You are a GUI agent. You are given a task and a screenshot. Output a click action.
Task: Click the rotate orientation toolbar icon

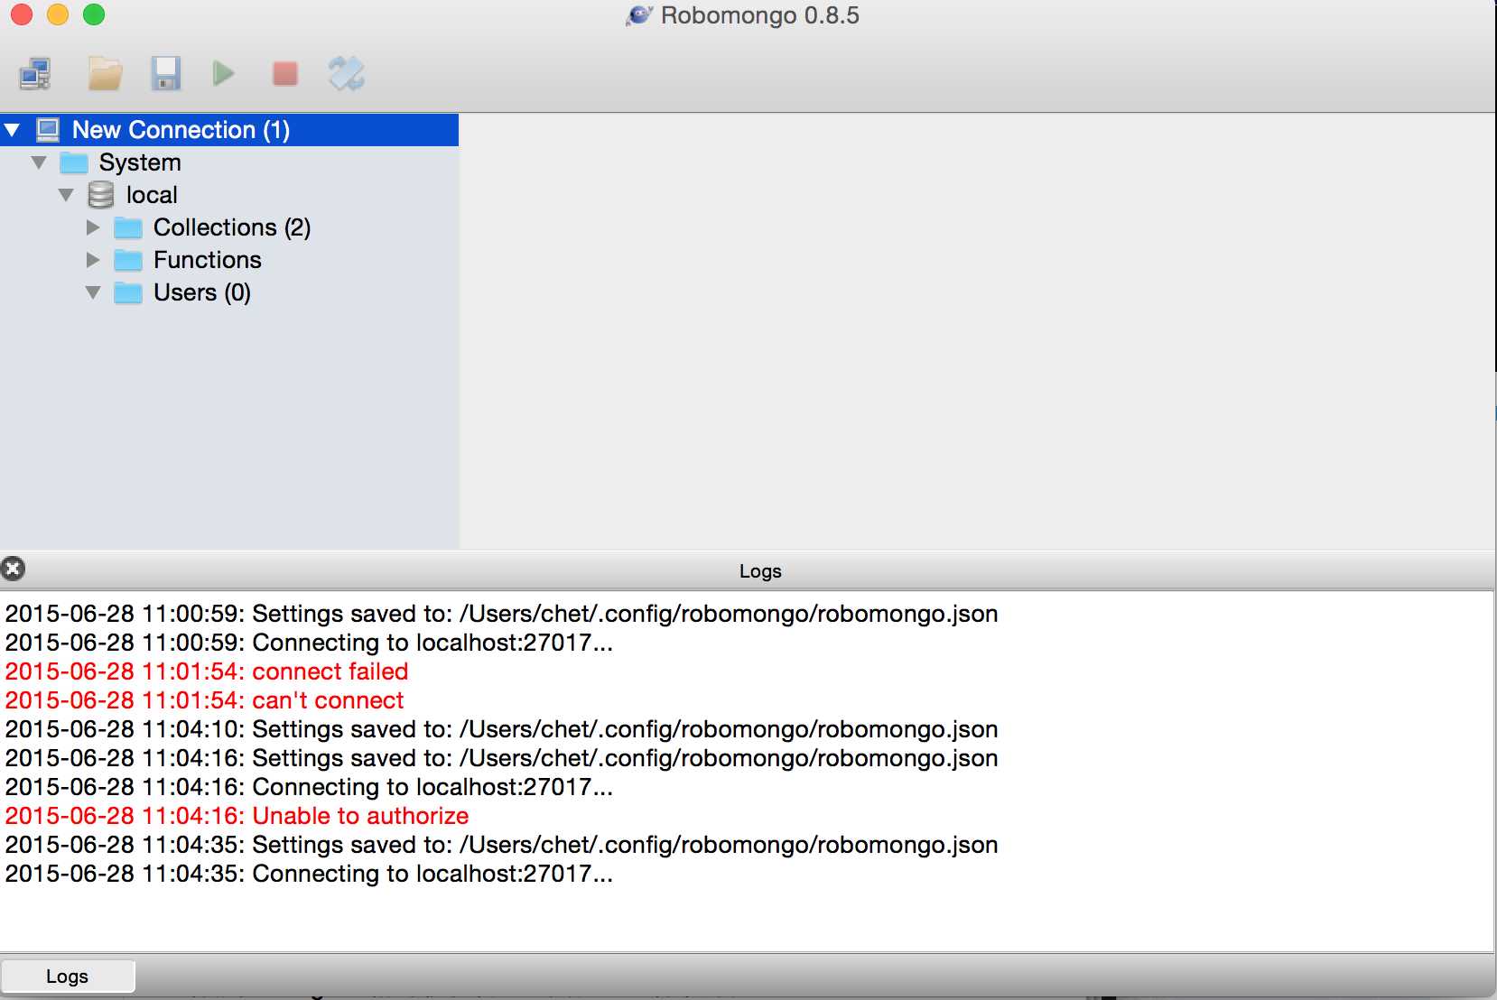[x=347, y=73]
